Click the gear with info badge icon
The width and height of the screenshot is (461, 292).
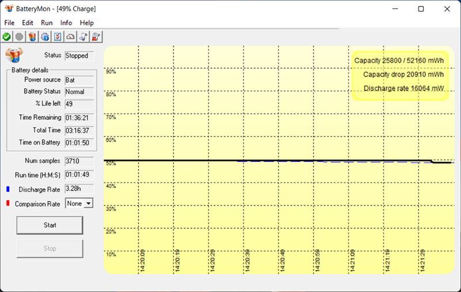(x=45, y=36)
